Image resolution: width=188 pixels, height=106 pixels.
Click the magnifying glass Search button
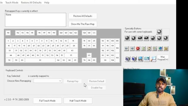pyautogui.click(x=153, y=59)
